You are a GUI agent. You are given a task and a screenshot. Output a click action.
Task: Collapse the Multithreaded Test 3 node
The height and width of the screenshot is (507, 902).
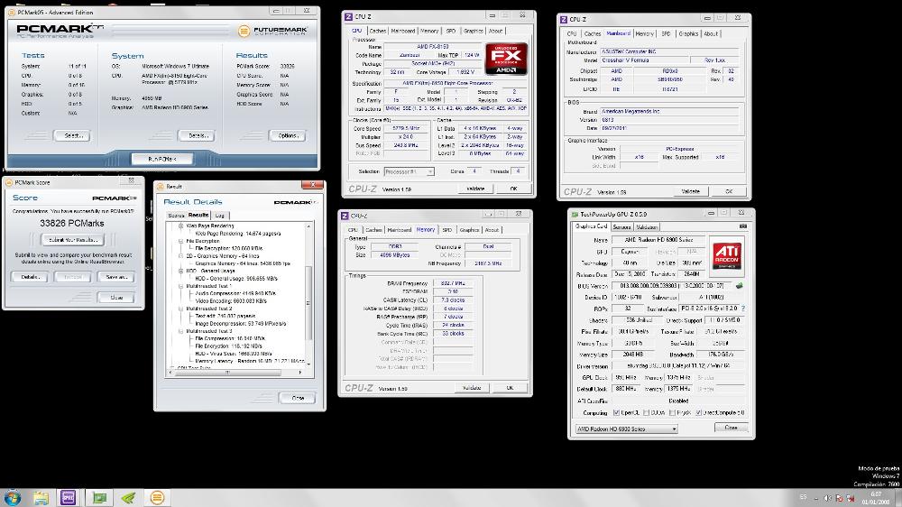[180, 331]
